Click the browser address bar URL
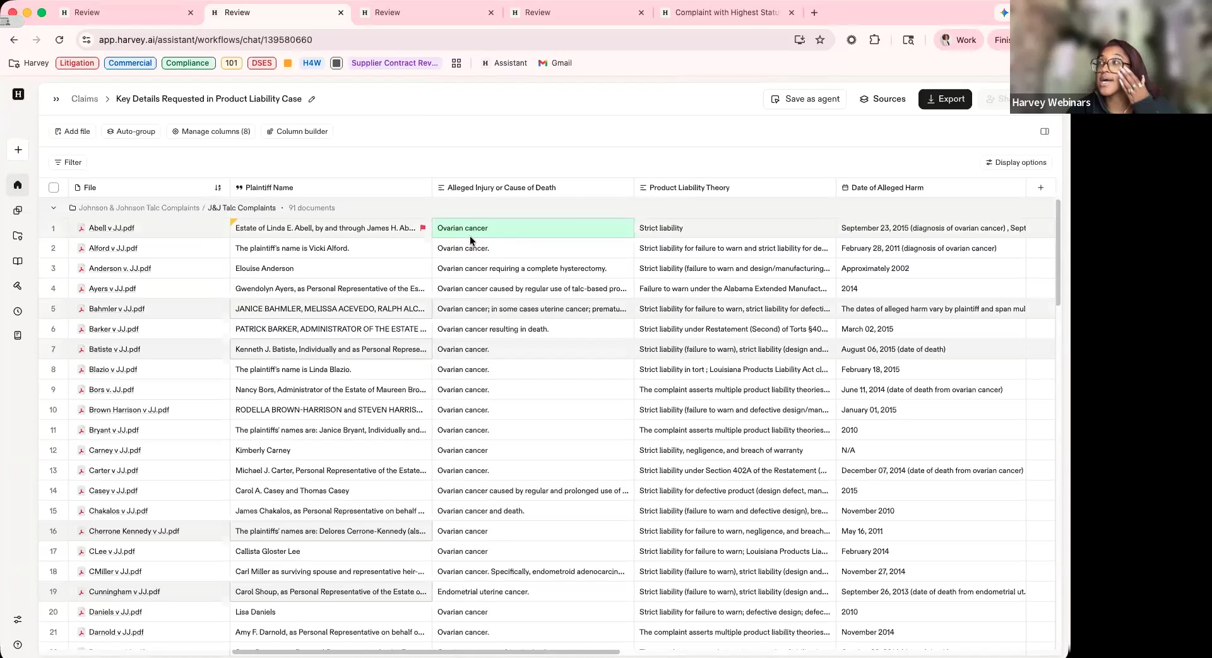 click(205, 40)
